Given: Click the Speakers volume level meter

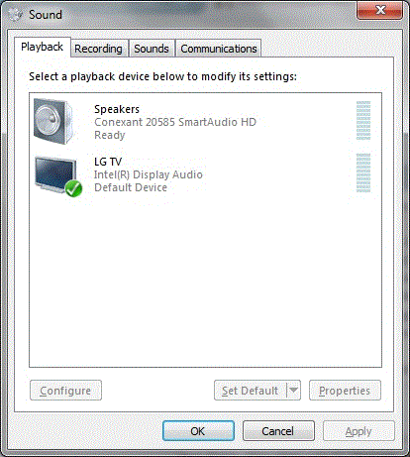Looking at the screenshot, I should [363, 121].
